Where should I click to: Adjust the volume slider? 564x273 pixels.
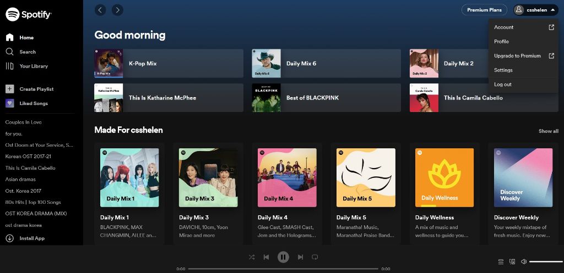click(546, 262)
